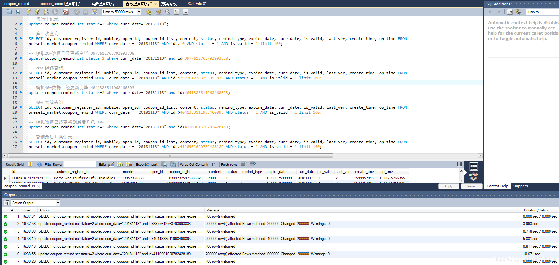Viewport: 559px width, 265px height.
Task: Toggle the word wrap icon in the editor toolbar
Action: (x=185, y=12)
